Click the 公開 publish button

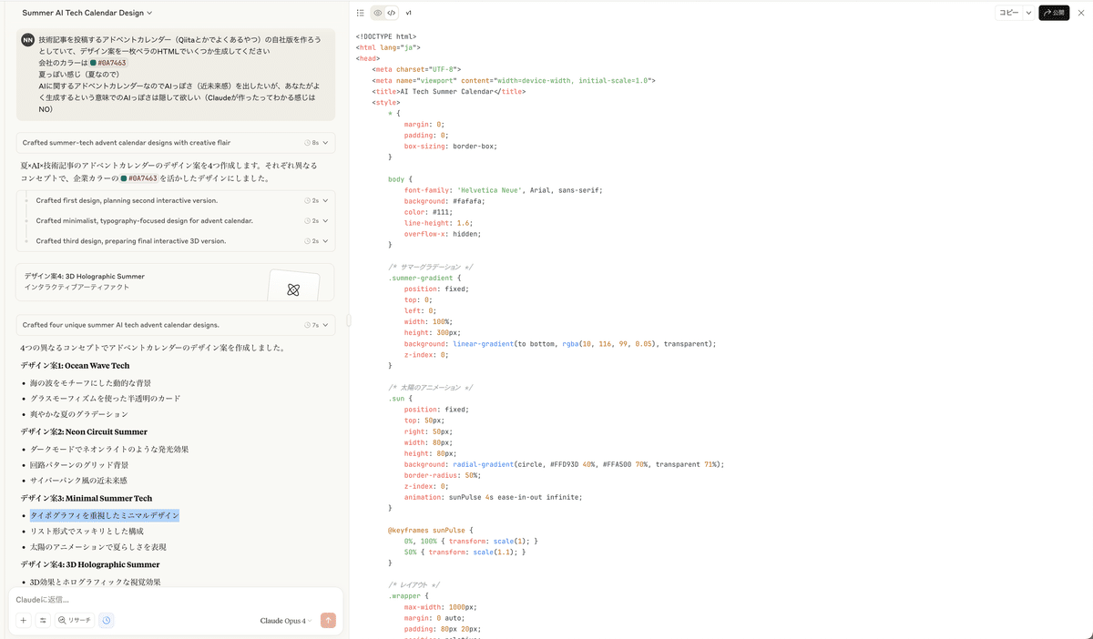point(1054,13)
